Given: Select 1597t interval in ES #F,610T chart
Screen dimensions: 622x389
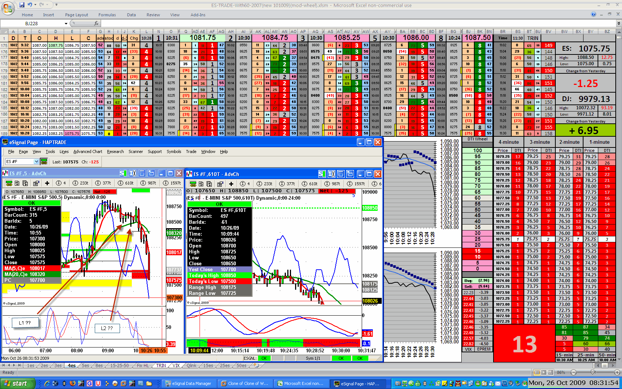Looking at the screenshot, I should pos(356,184).
